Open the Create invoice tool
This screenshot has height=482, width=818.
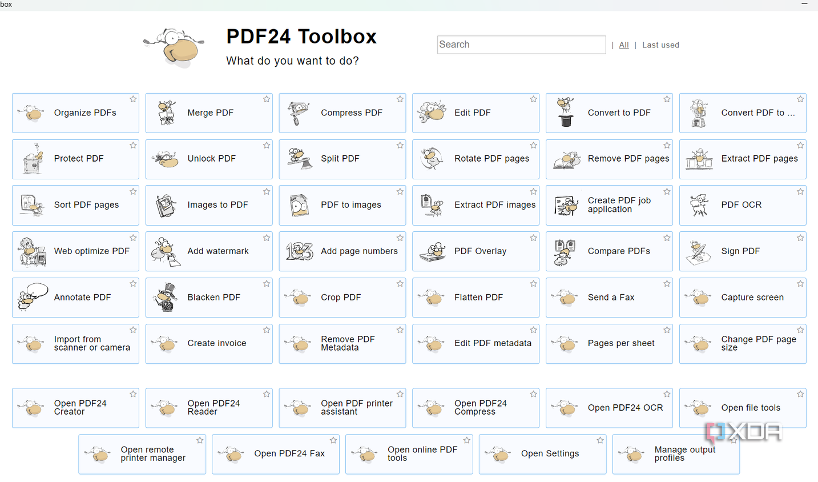[x=209, y=344]
